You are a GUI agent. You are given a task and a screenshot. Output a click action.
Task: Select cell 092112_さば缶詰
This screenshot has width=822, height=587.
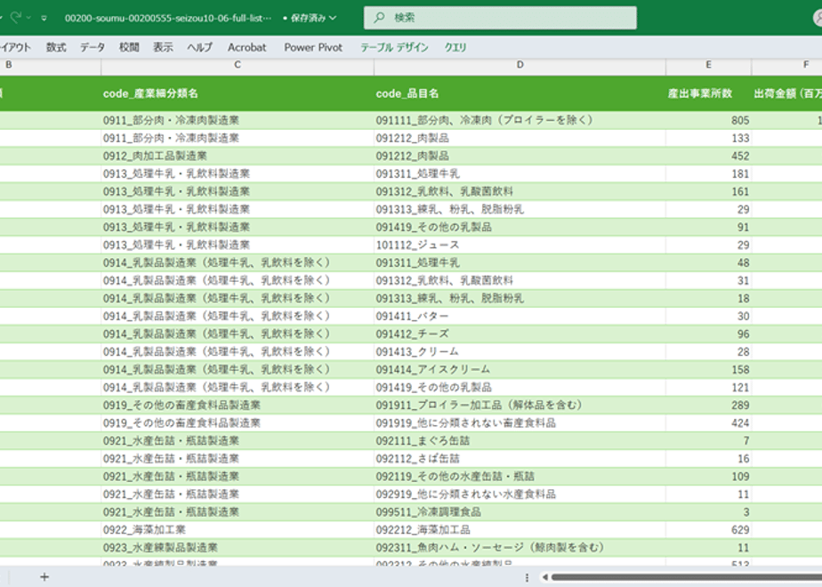tap(520, 459)
